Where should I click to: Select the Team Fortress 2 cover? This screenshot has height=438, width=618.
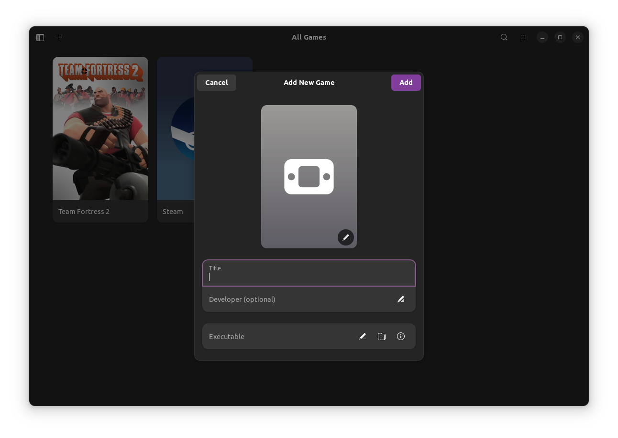point(100,128)
